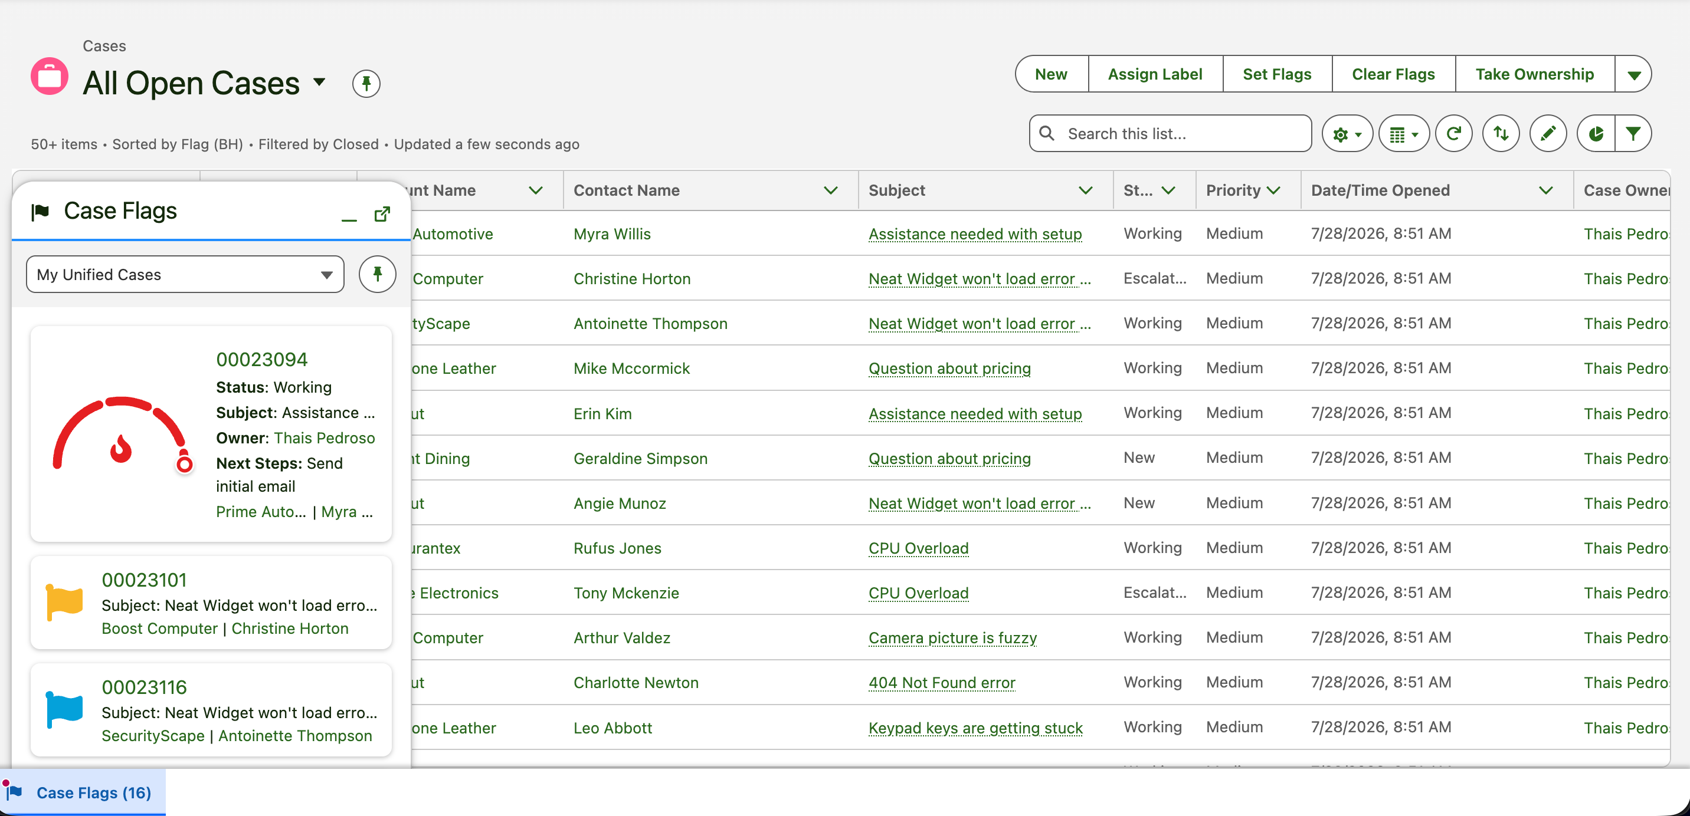Show more actions next to Take Ownership
Screen dimensions: 1690x816
tap(1633, 74)
